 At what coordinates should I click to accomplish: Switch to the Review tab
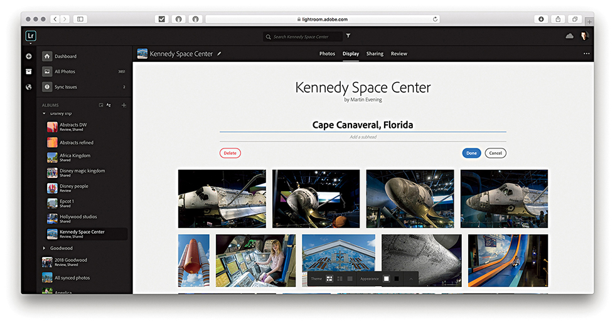399,54
